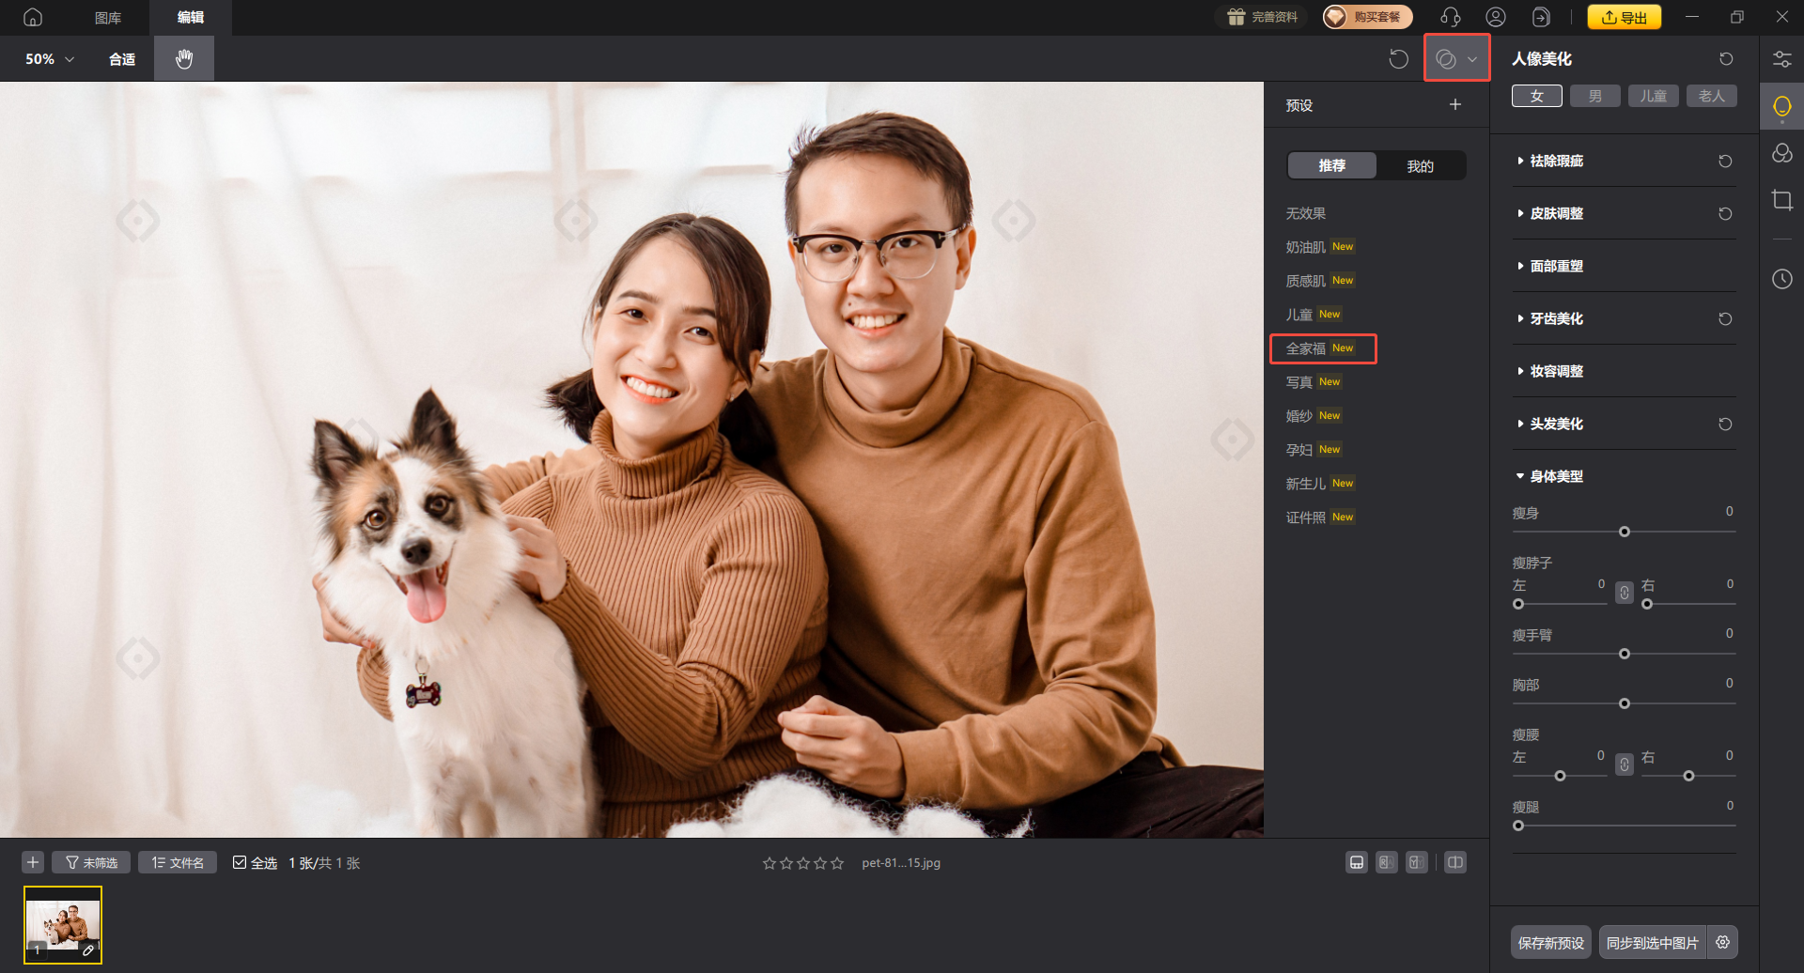
Task: Reset the 皮肤调整 section
Action: tap(1725, 214)
